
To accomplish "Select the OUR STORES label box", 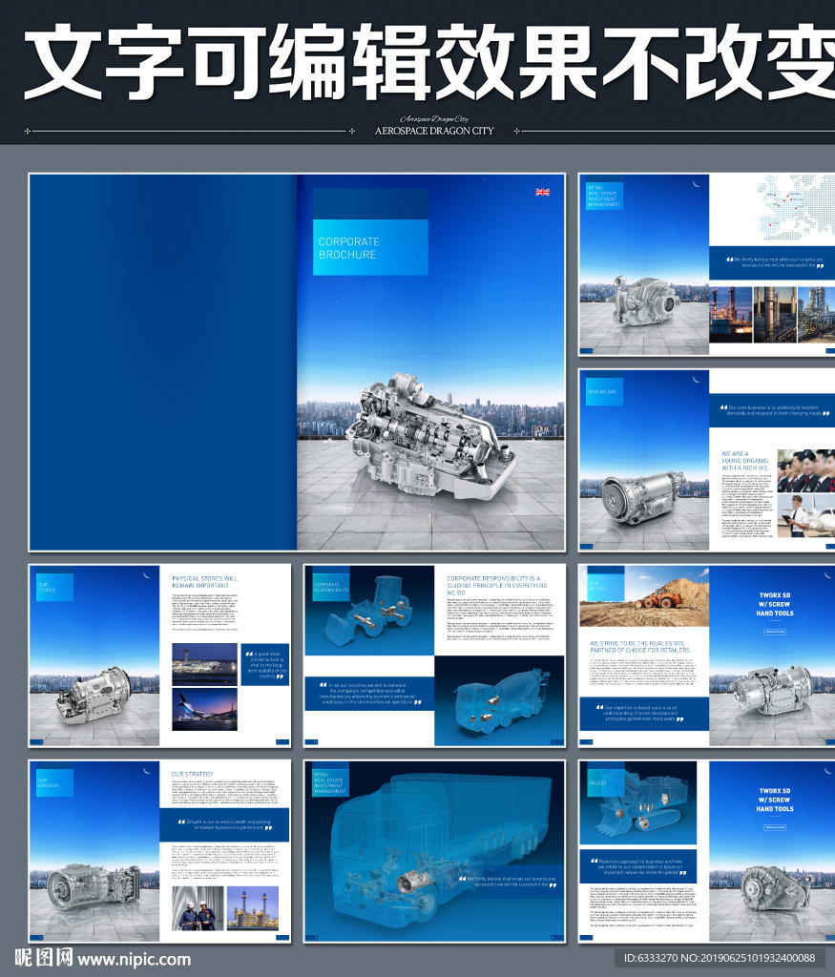I will click(54, 587).
